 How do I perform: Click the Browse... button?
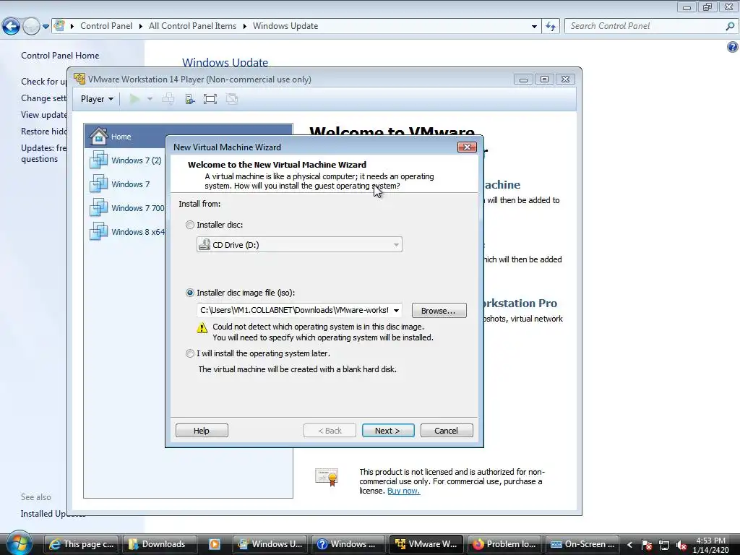(x=439, y=311)
